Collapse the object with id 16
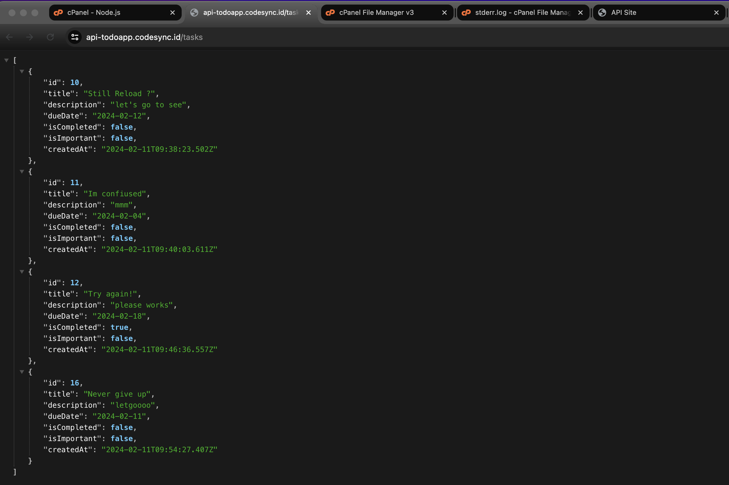The height and width of the screenshot is (485, 729). pyautogui.click(x=22, y=372)
